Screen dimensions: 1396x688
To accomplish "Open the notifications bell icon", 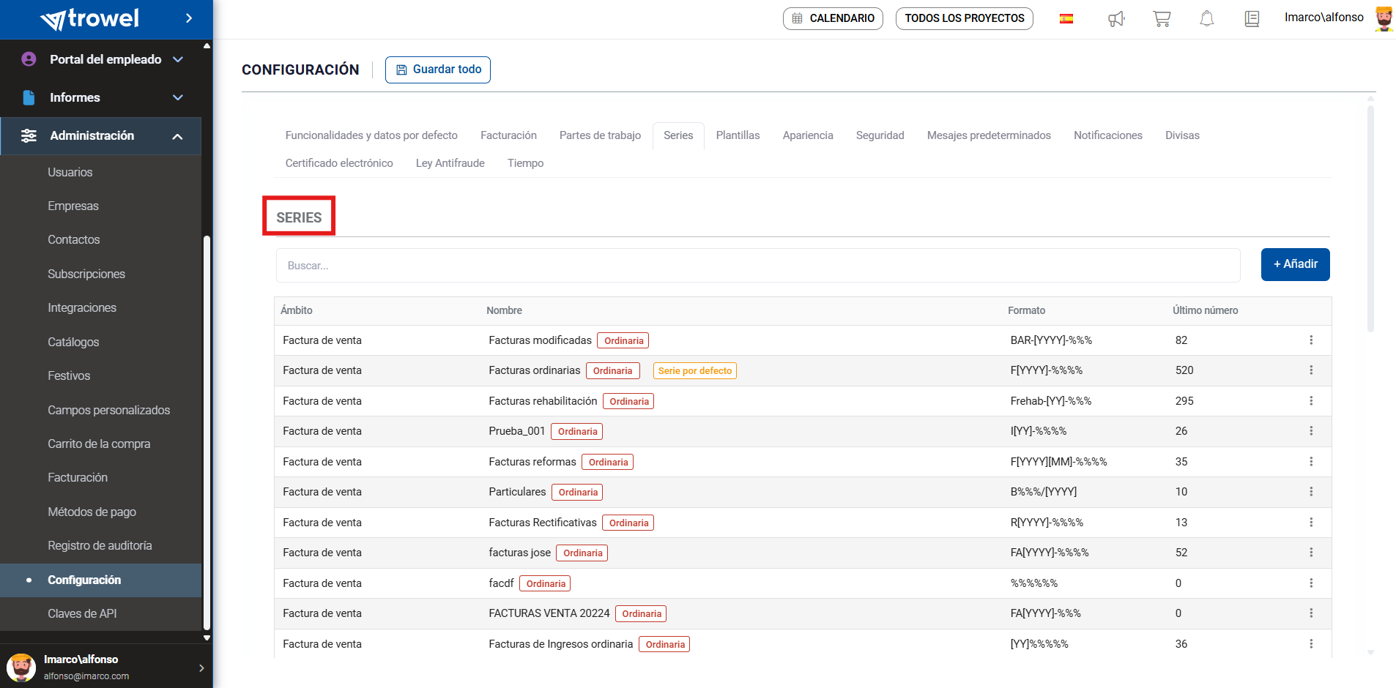I will 1206,19.
